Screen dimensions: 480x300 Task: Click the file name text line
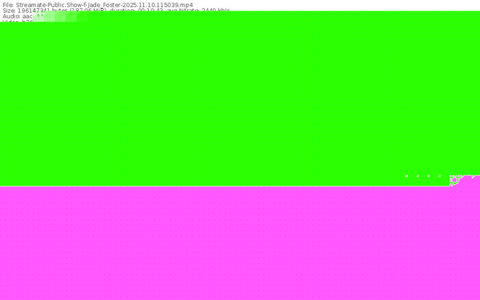pos(97,4)
